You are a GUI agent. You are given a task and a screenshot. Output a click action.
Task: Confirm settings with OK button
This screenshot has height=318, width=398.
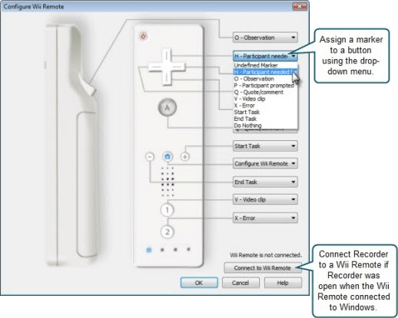[199, 283]
